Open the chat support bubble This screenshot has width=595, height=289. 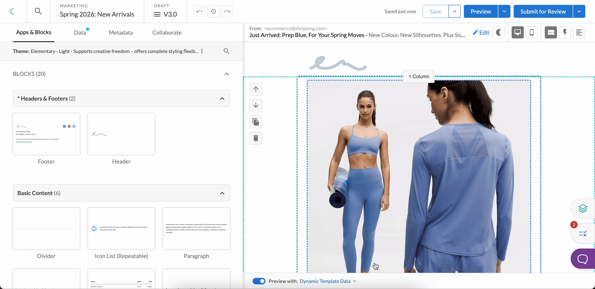tap(583, 259)
